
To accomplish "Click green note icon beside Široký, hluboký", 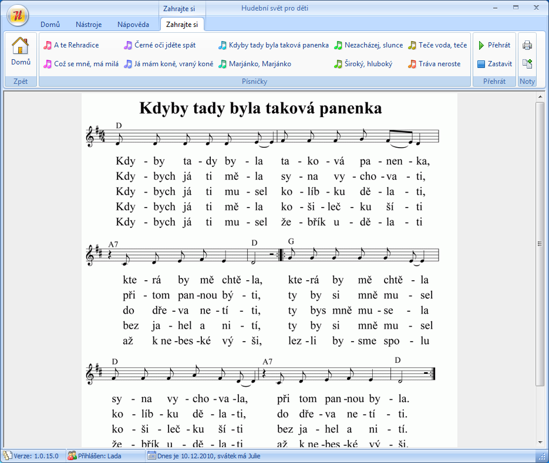I will click(x=338, y=64).
